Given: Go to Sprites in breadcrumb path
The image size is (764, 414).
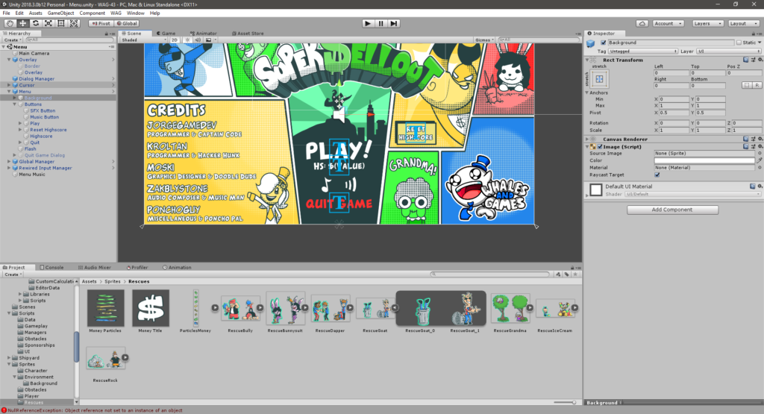Looking at the screenshot, I should tap(112, 281).
